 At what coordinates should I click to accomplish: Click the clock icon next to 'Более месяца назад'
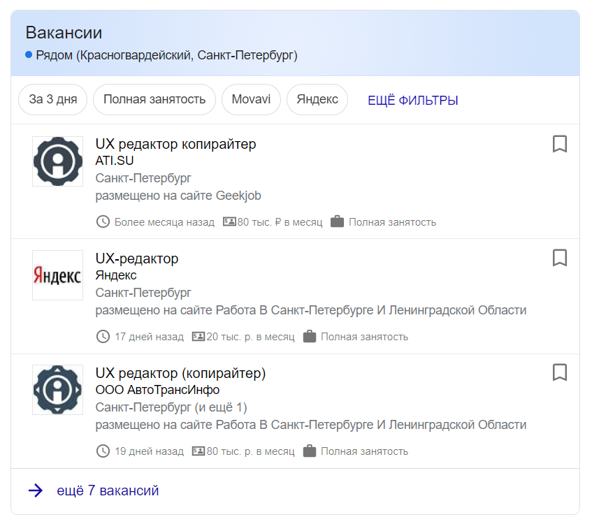pos(103,221)
